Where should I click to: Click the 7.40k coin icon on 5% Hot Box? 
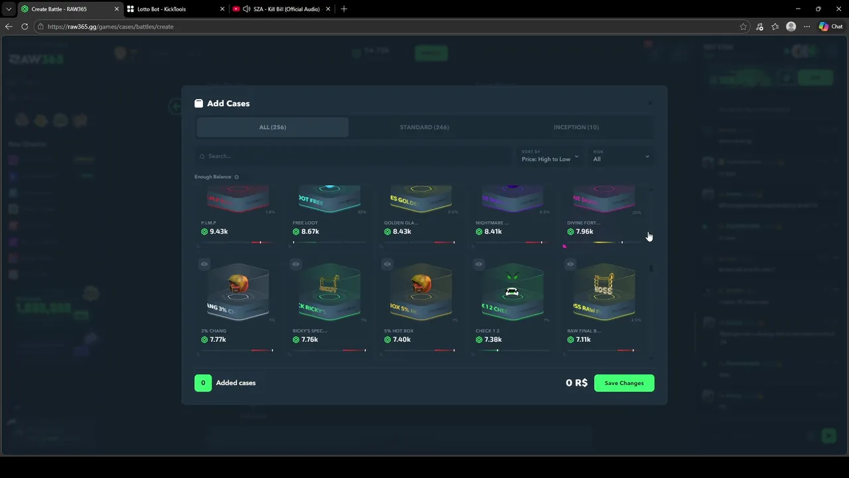click(388, 339)
